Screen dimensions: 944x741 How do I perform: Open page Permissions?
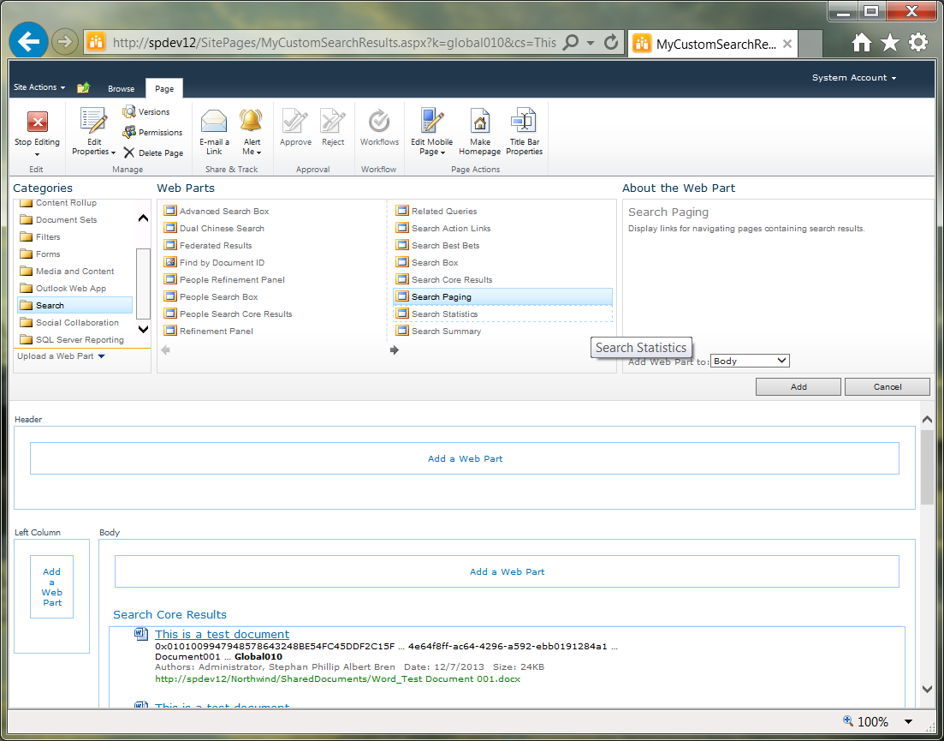pos(152,132)
